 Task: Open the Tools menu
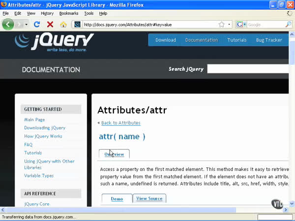click(x=88, y=13)
